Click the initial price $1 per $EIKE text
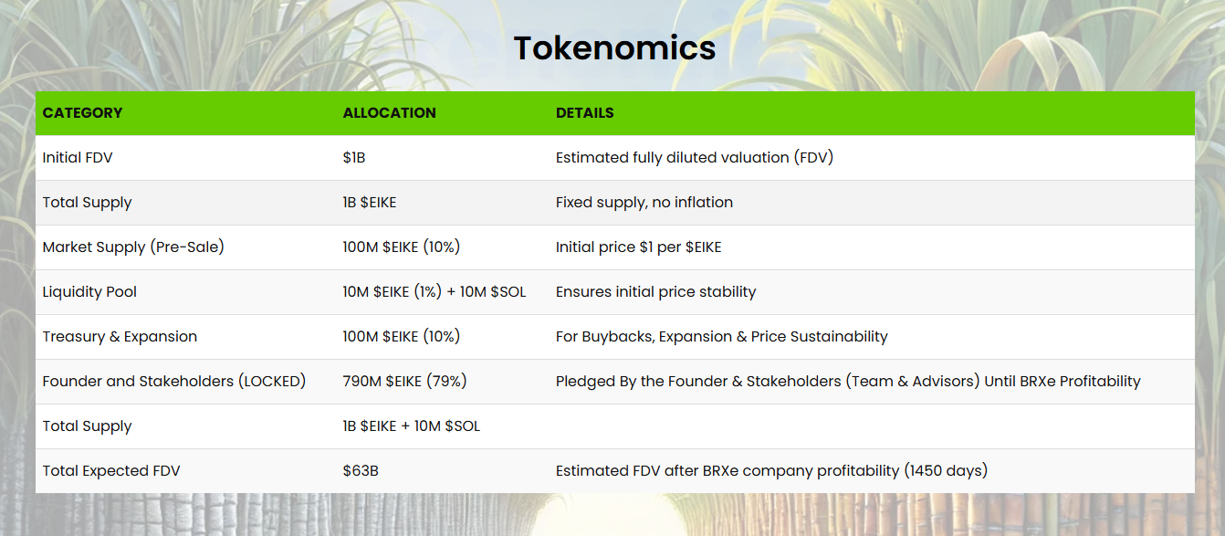 click(638, 247)
